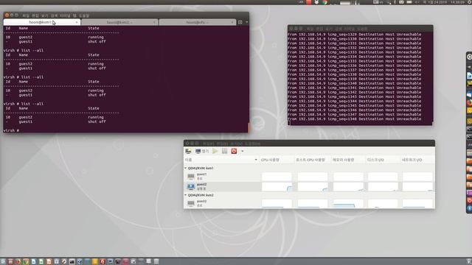The image size is (472, 265).
Task: Click the Disk I/O column header
Action: click(x=383, y=160)
